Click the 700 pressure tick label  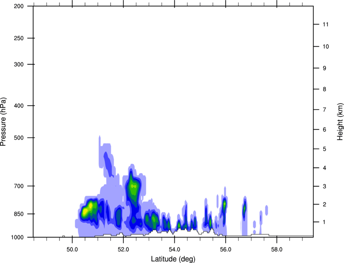click(19, 186)
